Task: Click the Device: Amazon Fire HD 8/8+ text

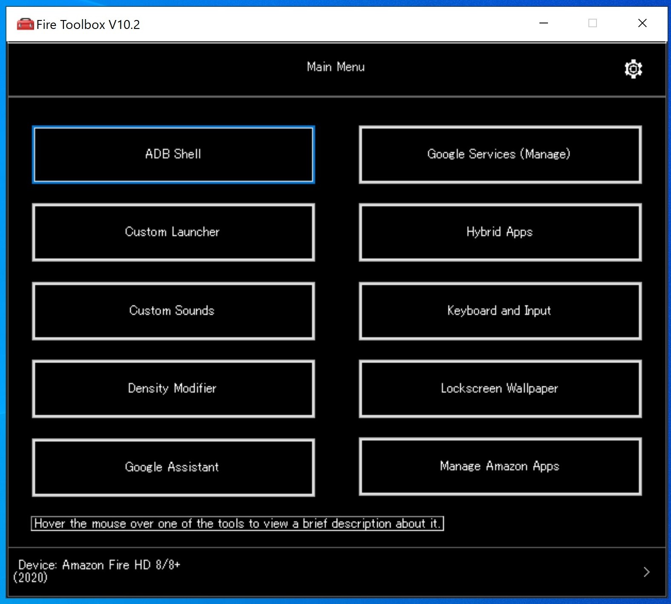Action: (x=97, y=571)
